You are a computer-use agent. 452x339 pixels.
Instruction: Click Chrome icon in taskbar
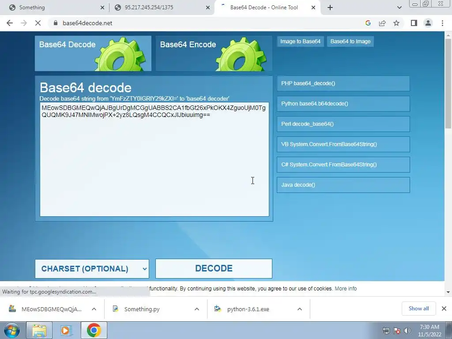pyautogui.click(x=94, y=330)
